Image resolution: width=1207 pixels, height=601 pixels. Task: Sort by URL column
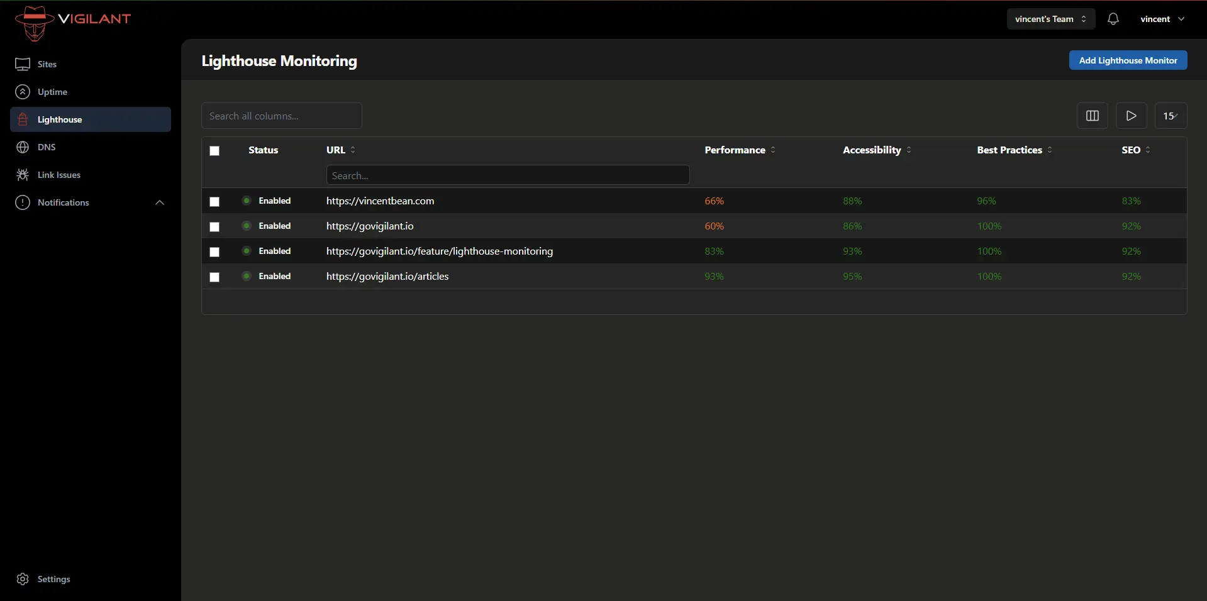tap(341, 150)
